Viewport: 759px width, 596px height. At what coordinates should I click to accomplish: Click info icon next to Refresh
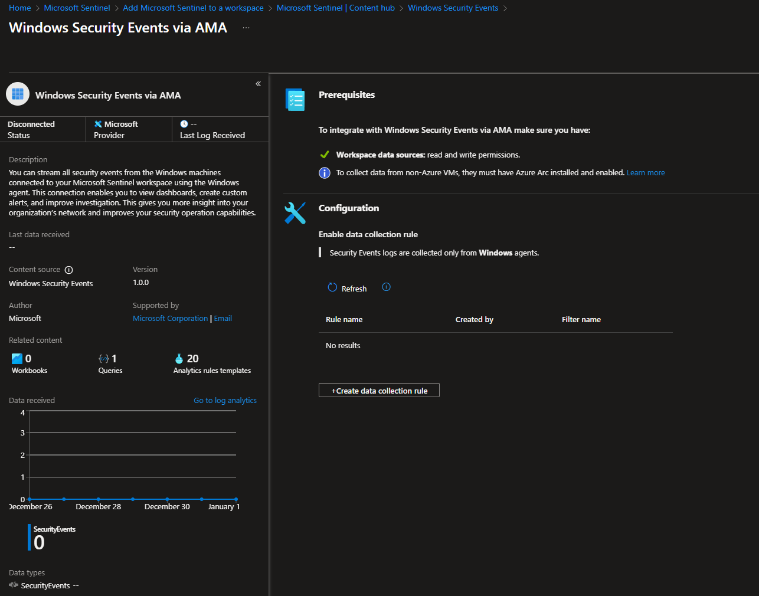coord(386,287)
